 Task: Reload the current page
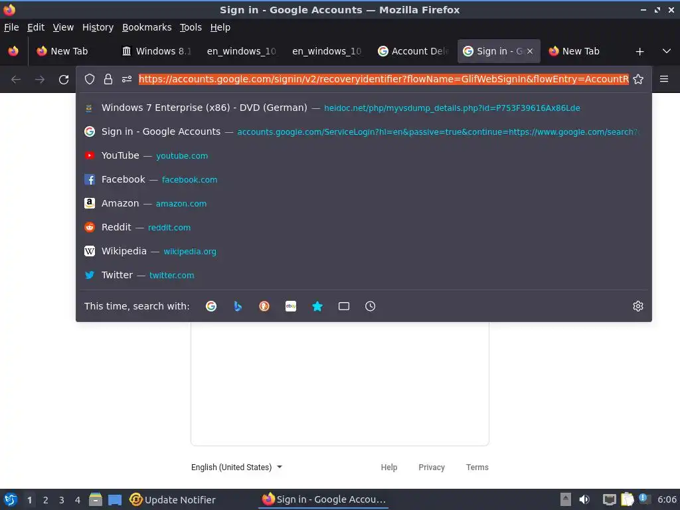pyautogui.click(x=64, y=80)
